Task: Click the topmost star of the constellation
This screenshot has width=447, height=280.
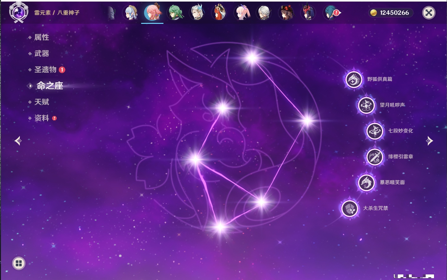Action: pyautogui.click(x=252, y=58)
